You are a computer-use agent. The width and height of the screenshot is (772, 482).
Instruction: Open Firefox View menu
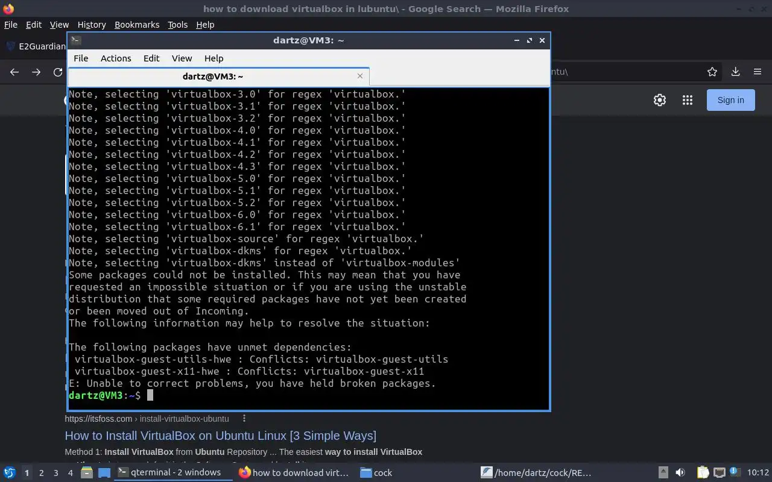59,25
